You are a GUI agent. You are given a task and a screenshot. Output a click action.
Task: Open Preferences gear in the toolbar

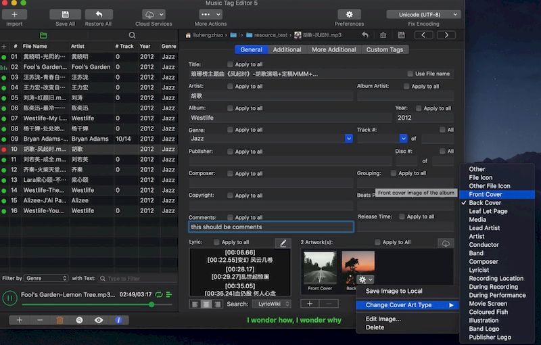point(349,14)
